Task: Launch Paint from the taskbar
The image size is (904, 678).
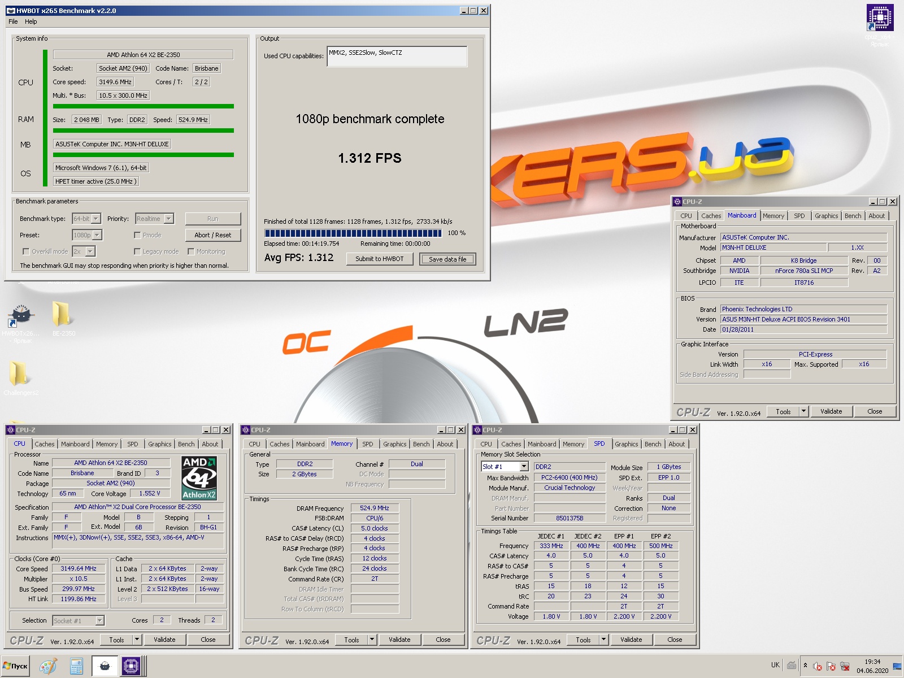Action: tap(48, 666)
